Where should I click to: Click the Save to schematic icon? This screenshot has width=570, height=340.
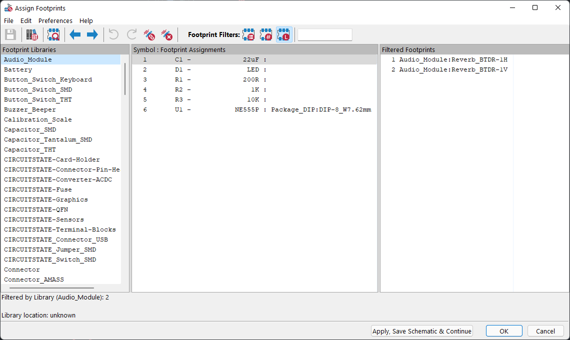(x=10, y=35)
